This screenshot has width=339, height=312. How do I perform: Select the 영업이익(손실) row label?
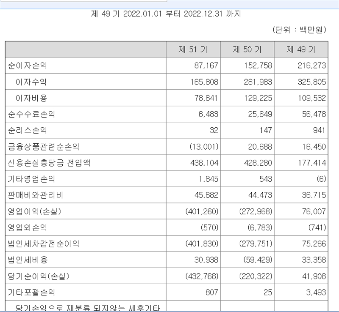[x=37, y=211]
